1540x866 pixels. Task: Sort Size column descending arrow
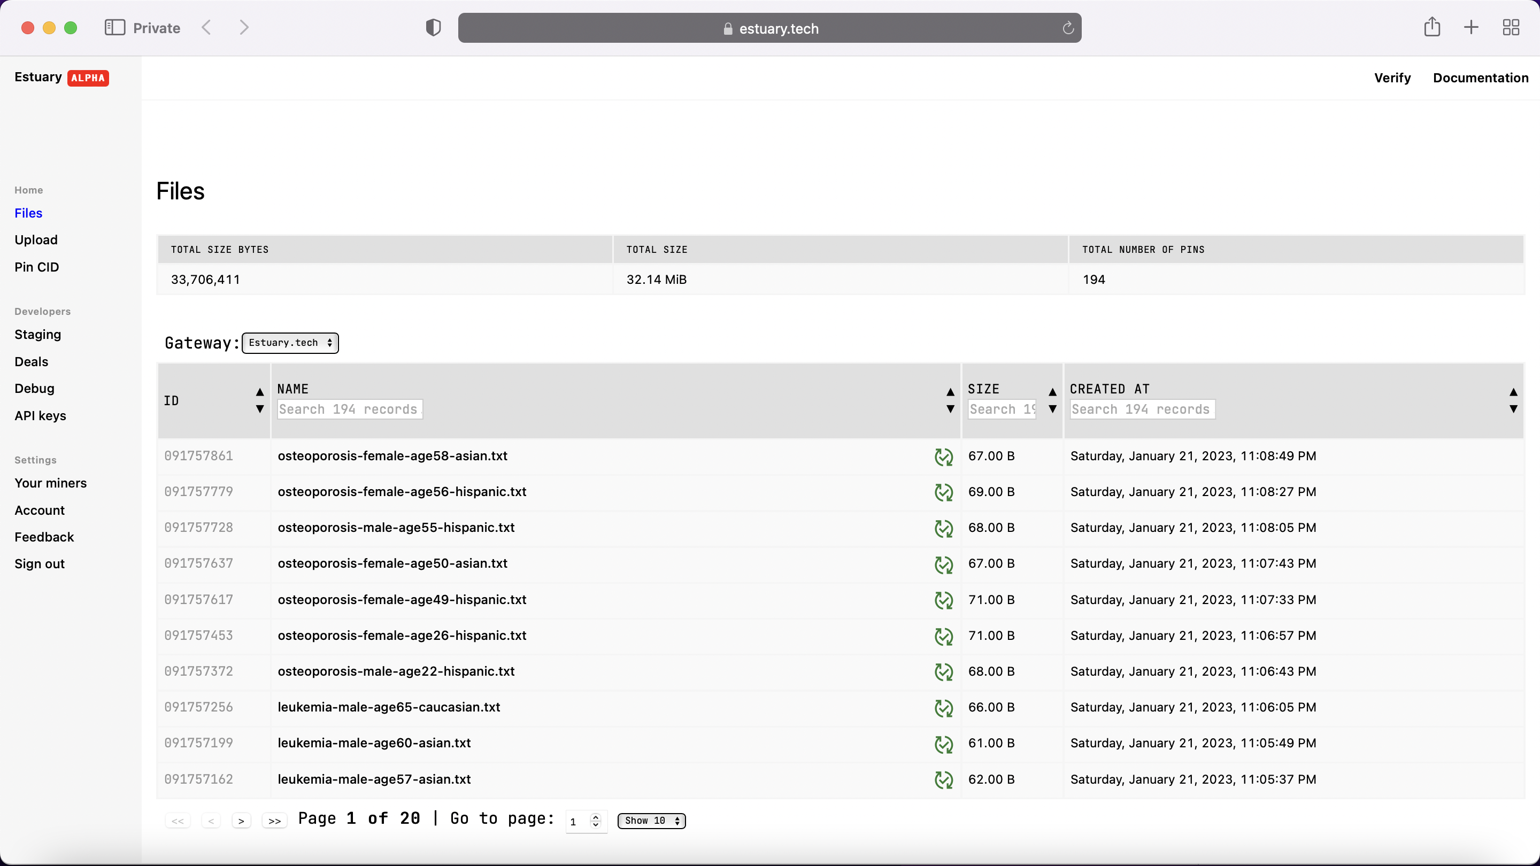click(x=1053, y=409)
